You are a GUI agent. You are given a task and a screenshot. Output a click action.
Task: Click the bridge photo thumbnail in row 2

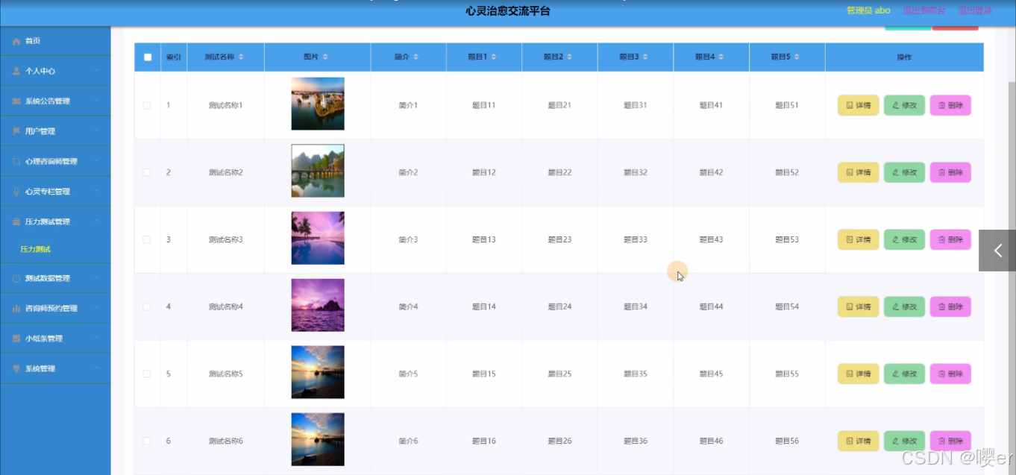click(x=317, y=170)
